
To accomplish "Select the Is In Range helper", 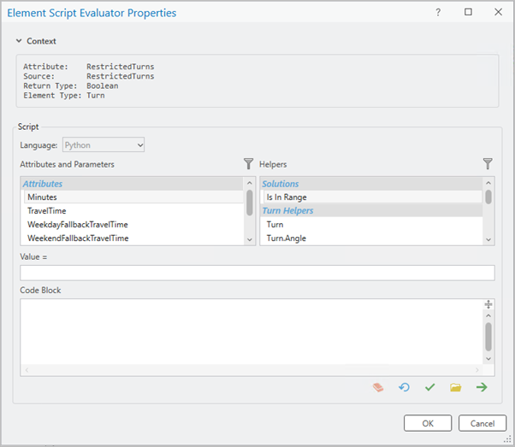I will click(x=286, y=197).
